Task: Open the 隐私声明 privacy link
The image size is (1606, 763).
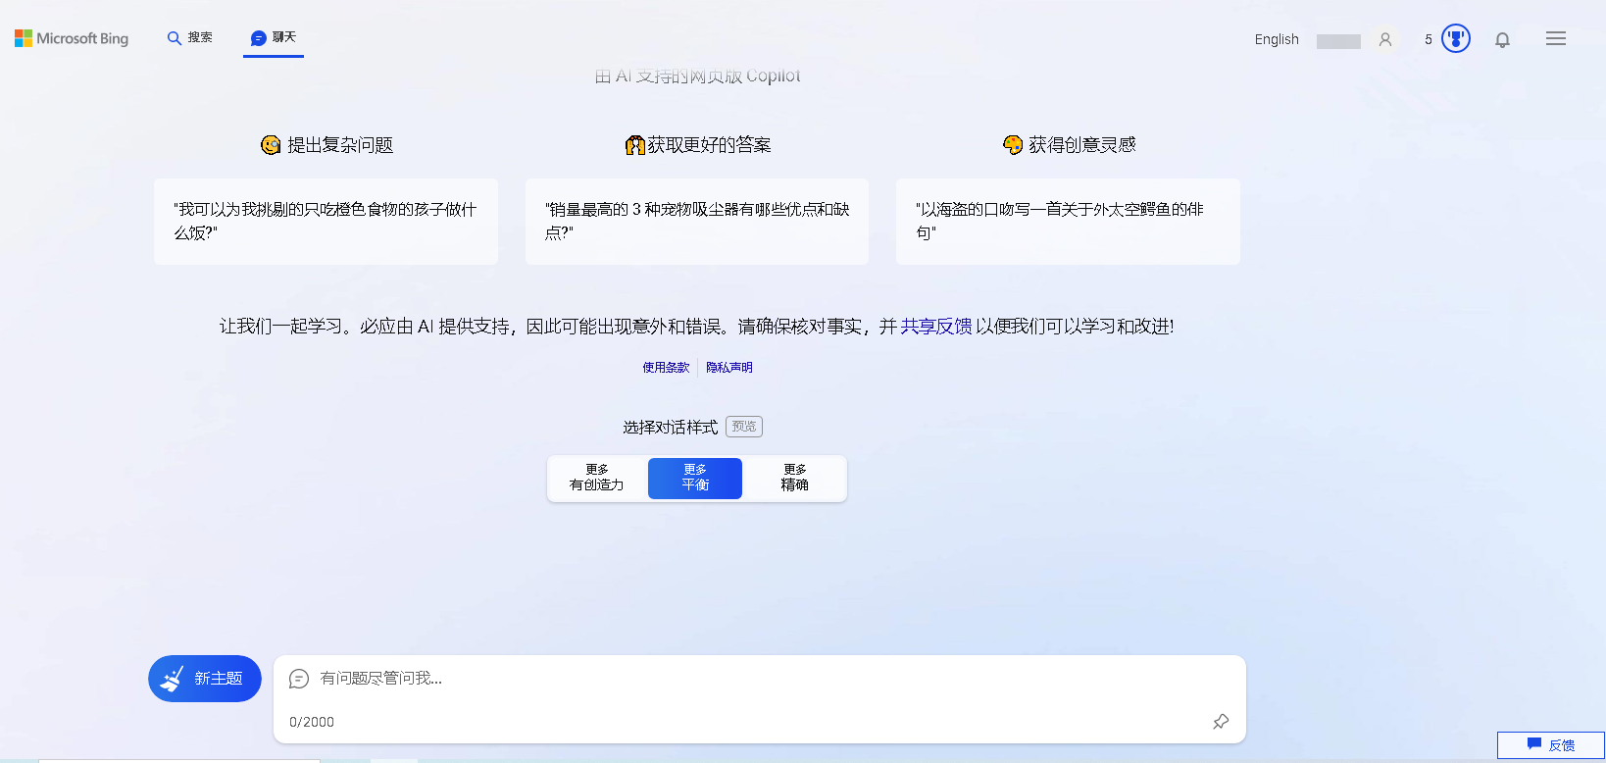Action: (729, 368)
